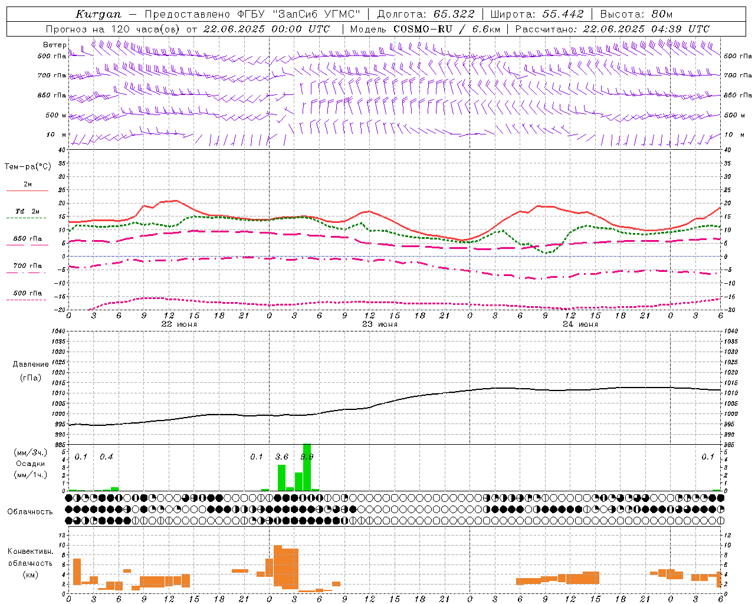Click the 24 июня date label
This screenshot has width=755, height=604.
coord(580,324)
